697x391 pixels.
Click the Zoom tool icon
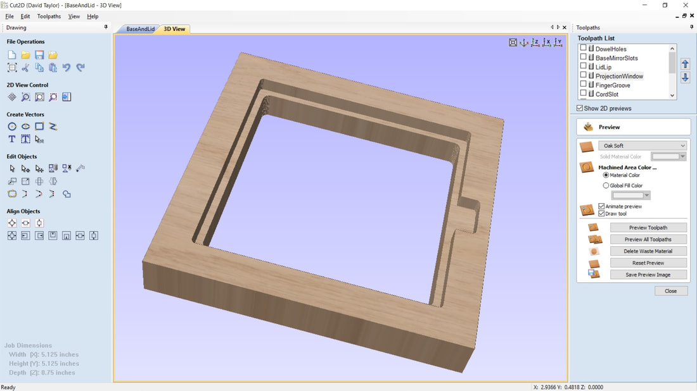pos(25,97)
